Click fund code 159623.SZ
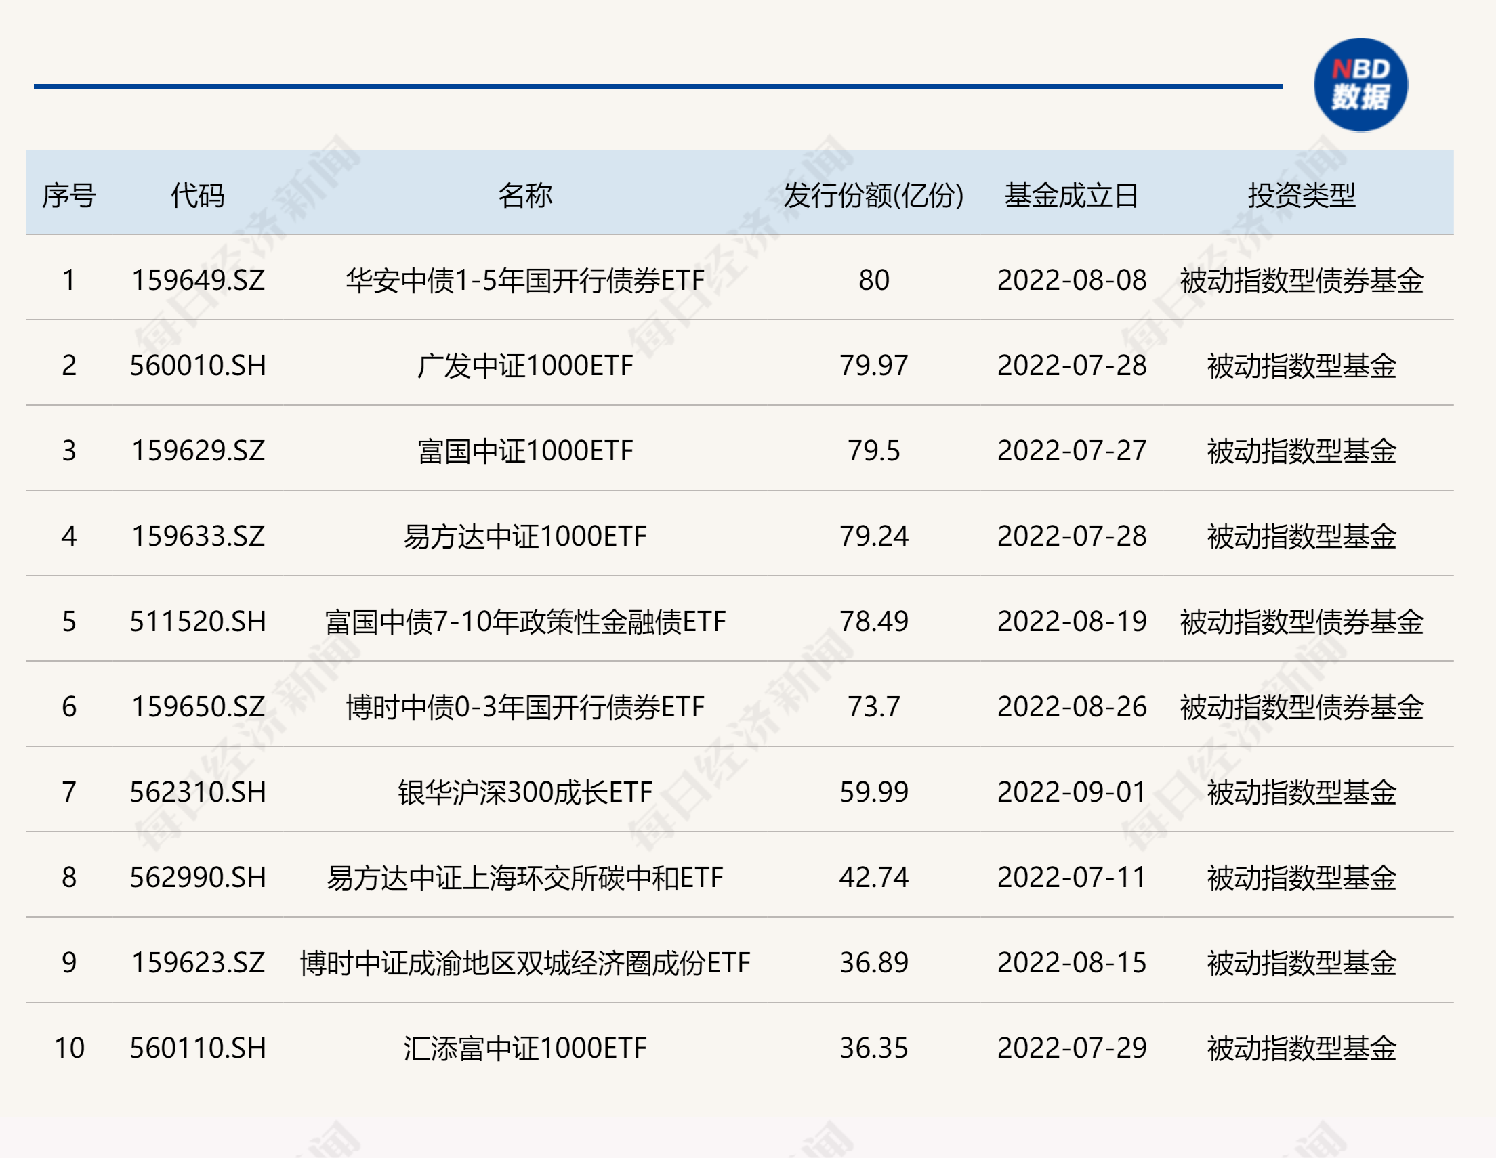Image resolution: width=1496 pixels, height=1158 pixels. (198, 963)
